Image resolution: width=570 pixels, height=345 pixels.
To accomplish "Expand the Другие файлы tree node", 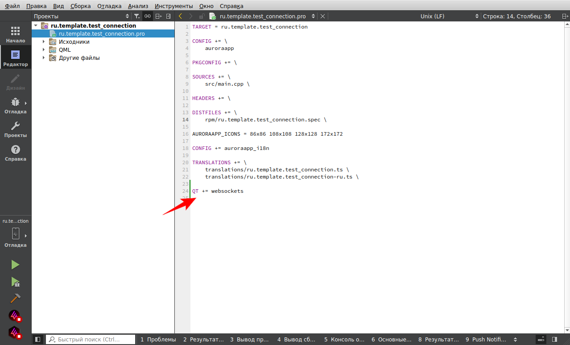I will pos(44,58).
